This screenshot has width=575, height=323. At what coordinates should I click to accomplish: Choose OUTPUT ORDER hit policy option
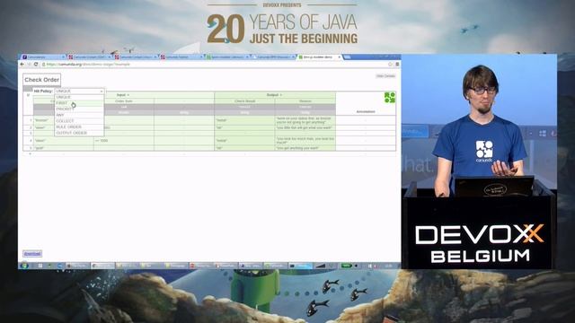click(79, 133)
